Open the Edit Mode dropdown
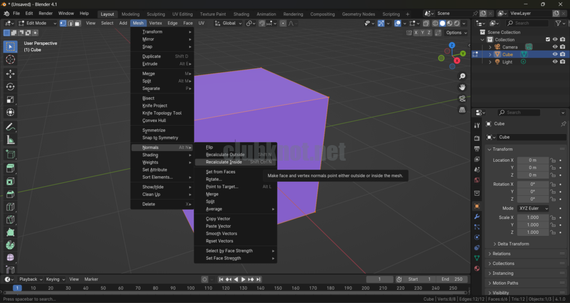Image resolution: width=570 pixels, height=303 pixels. 37,23
